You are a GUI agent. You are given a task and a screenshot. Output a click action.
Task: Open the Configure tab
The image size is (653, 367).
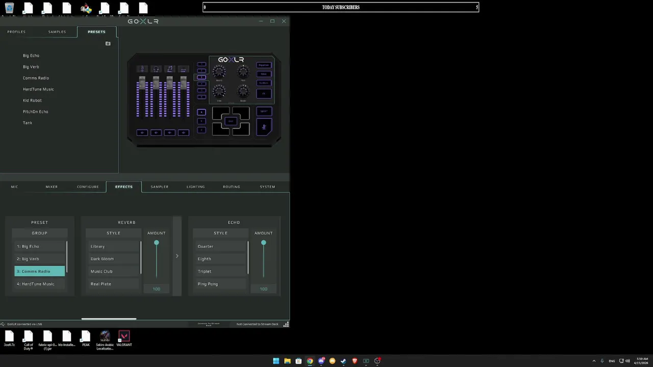coord(88,187)
